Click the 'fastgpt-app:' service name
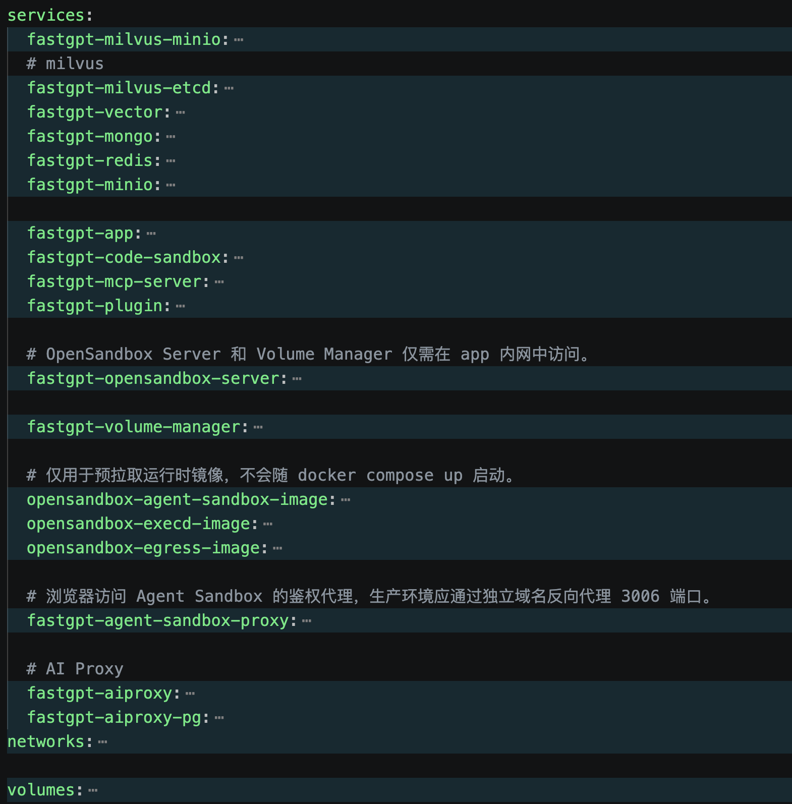Image resolution: width=792 pixels, height=804 pixels. [x=84, y=234]
